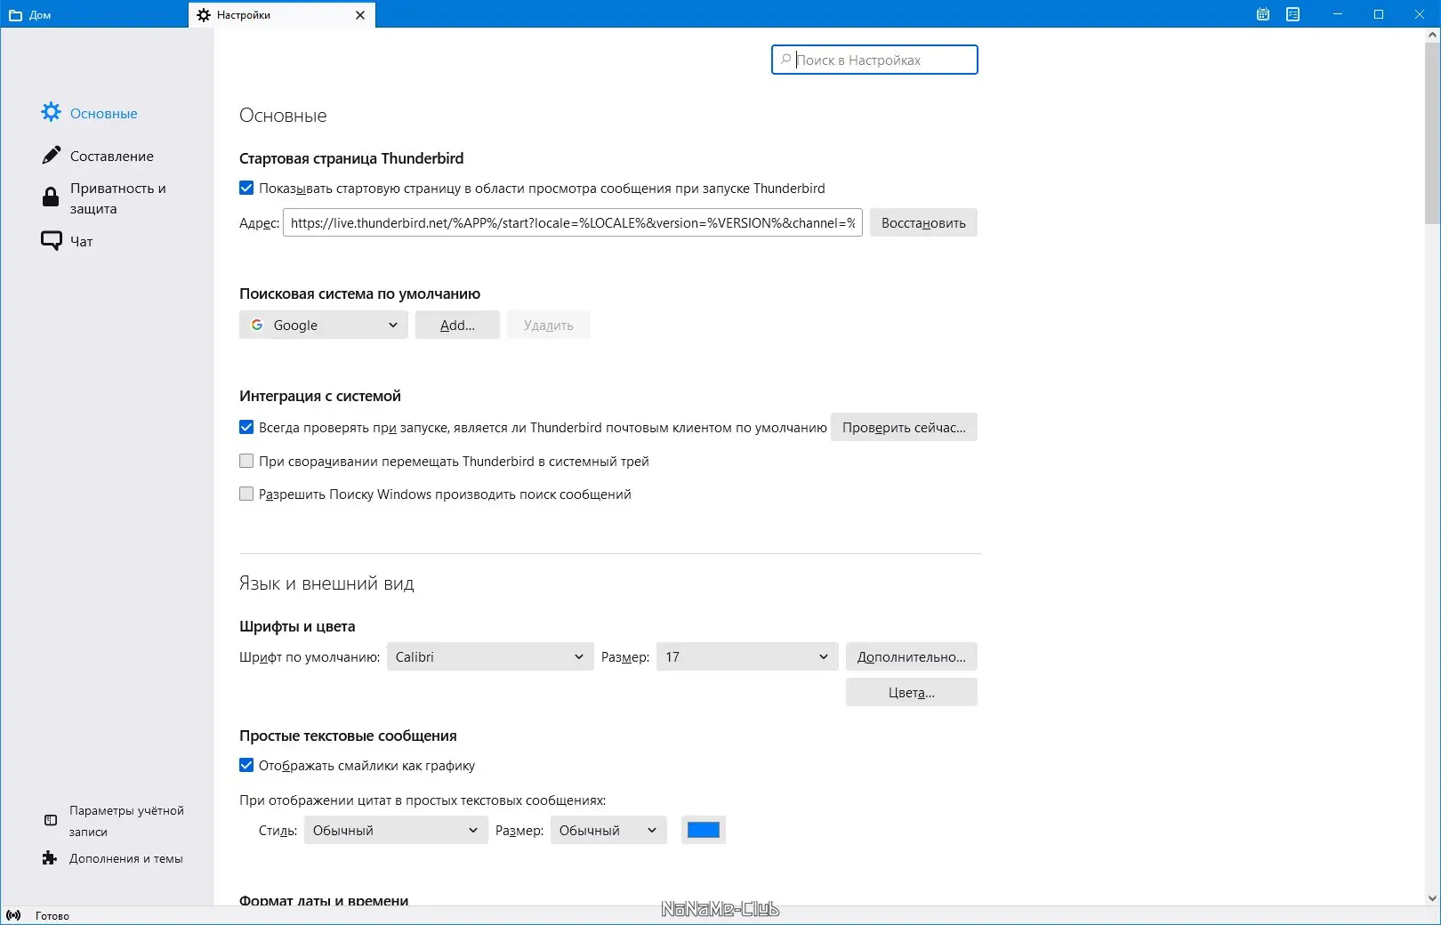Click the vertical scrollbar thumb

click(1432, 133)
